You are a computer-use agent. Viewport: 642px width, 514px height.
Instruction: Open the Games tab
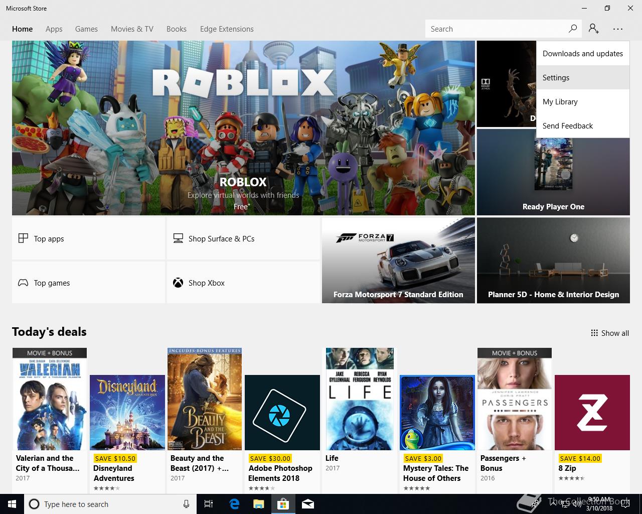tap(86, 29)
